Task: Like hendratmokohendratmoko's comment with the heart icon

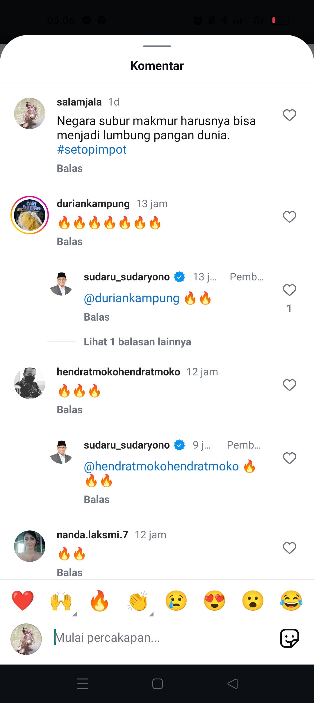Action: point(289,385)
